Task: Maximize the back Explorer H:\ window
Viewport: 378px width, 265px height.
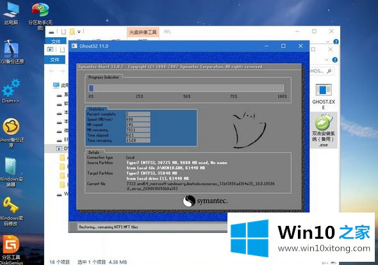Action: pyautogui.click(x=314, y=31)
